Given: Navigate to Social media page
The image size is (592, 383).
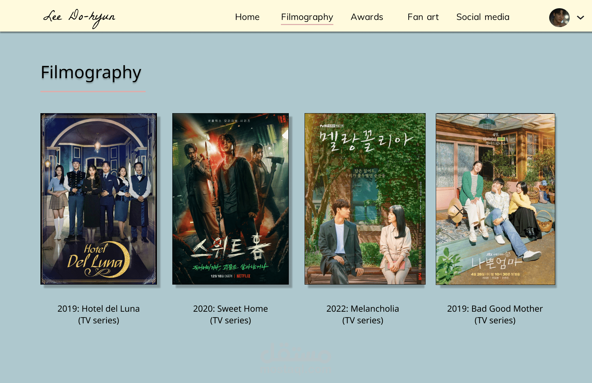Looking at the screenshot, I should [483, 17].
